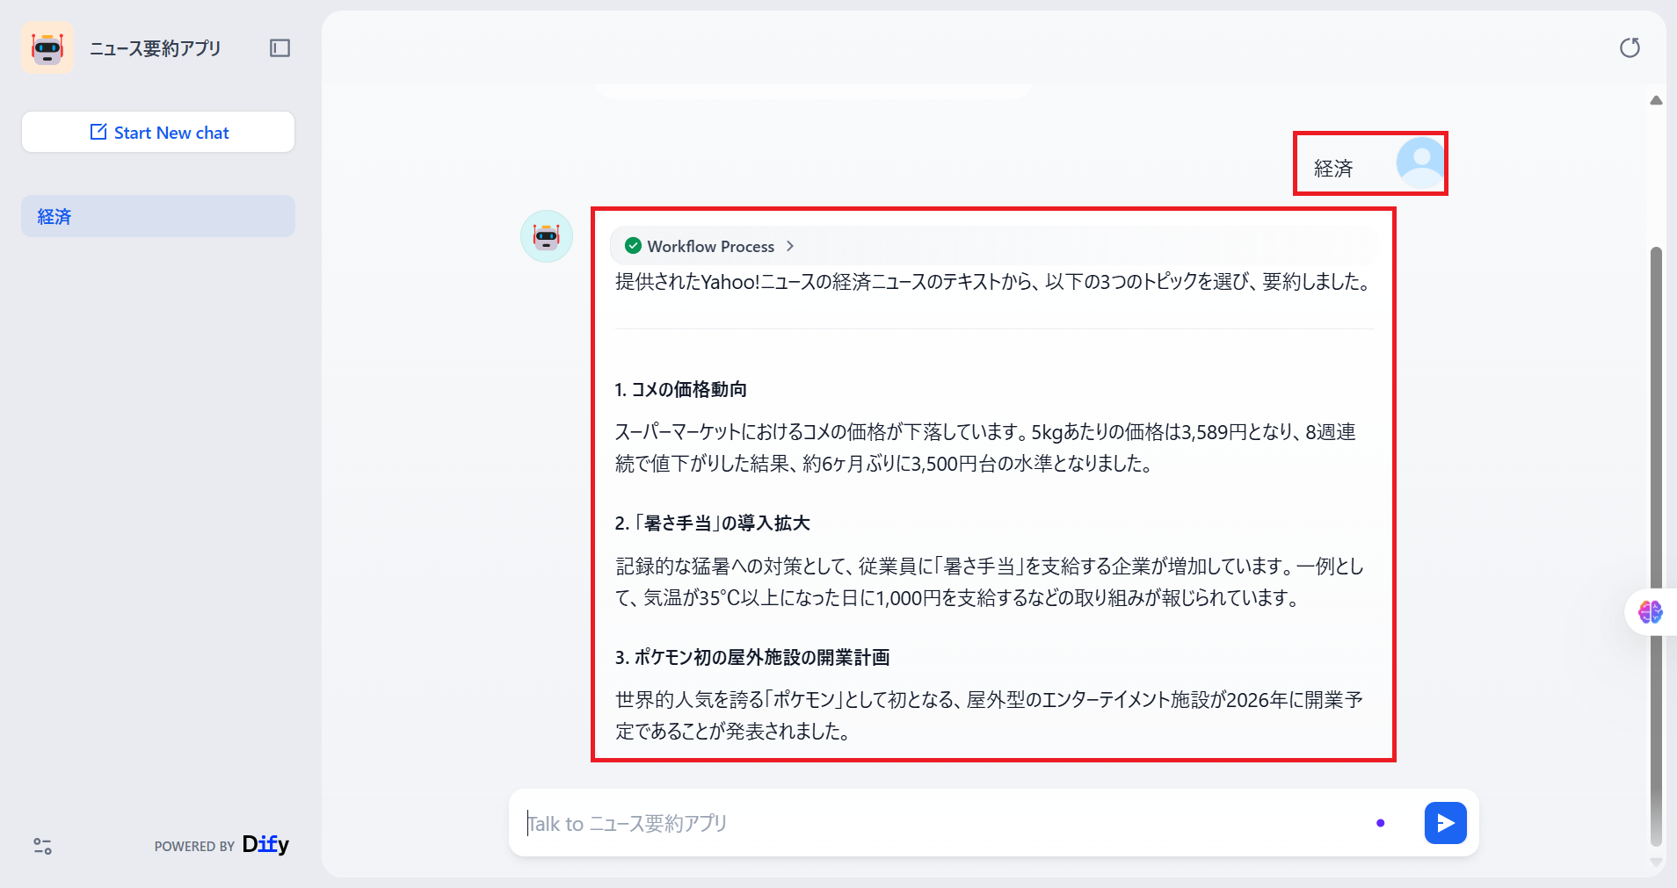Click the blue dot indicator beside send button
1677x888 pixels.
(x=1382, y=822)
